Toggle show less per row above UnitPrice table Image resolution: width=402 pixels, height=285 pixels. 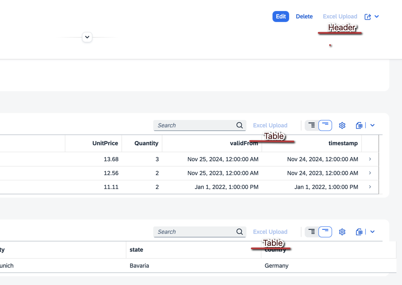[x=325, y=125]
